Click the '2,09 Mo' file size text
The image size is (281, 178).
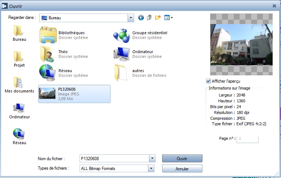(x=65, y=99)
